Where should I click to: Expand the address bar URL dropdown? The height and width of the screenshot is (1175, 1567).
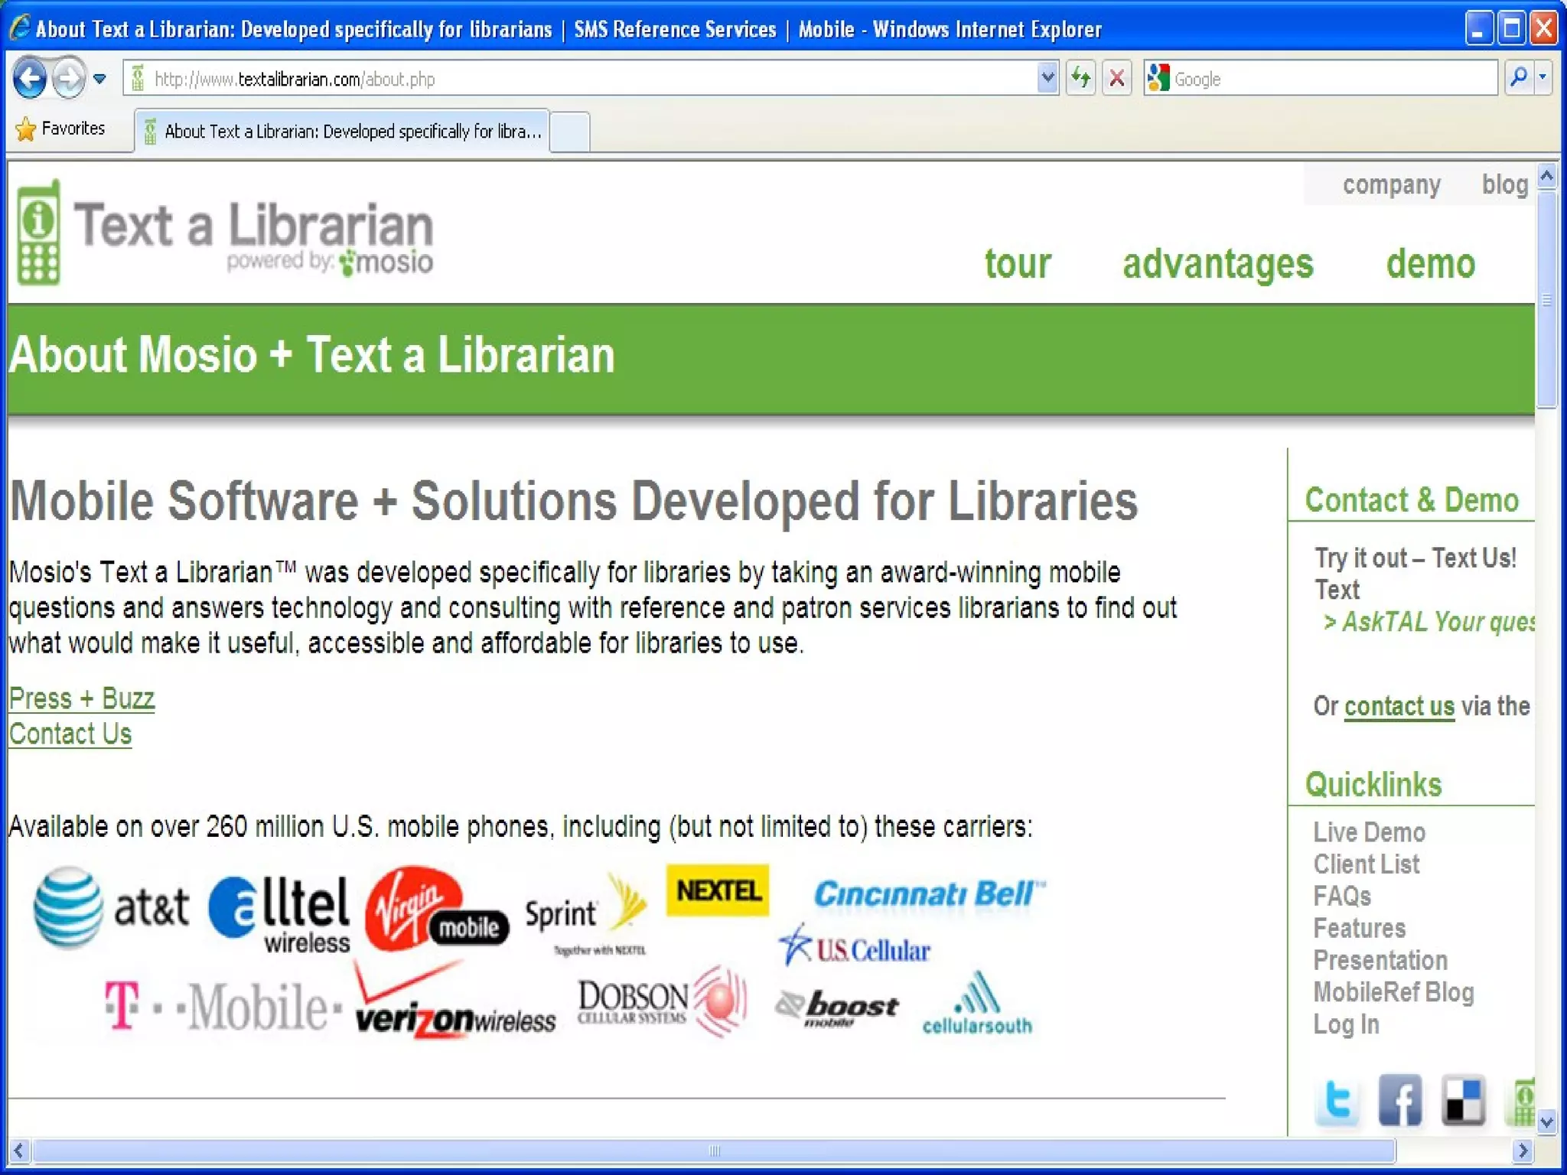(x=1047, y=78)
